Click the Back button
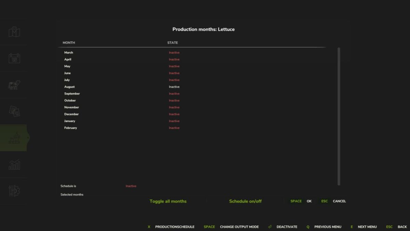 pyautogui.click(x=401, y=227)
